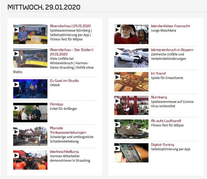Play the Werksschließung Harman video icon
Screen dimensions: 207x179
16,155
